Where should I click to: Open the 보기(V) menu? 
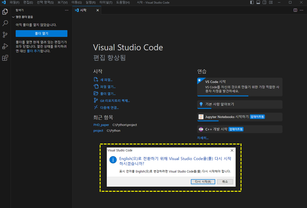click(62, 2)
